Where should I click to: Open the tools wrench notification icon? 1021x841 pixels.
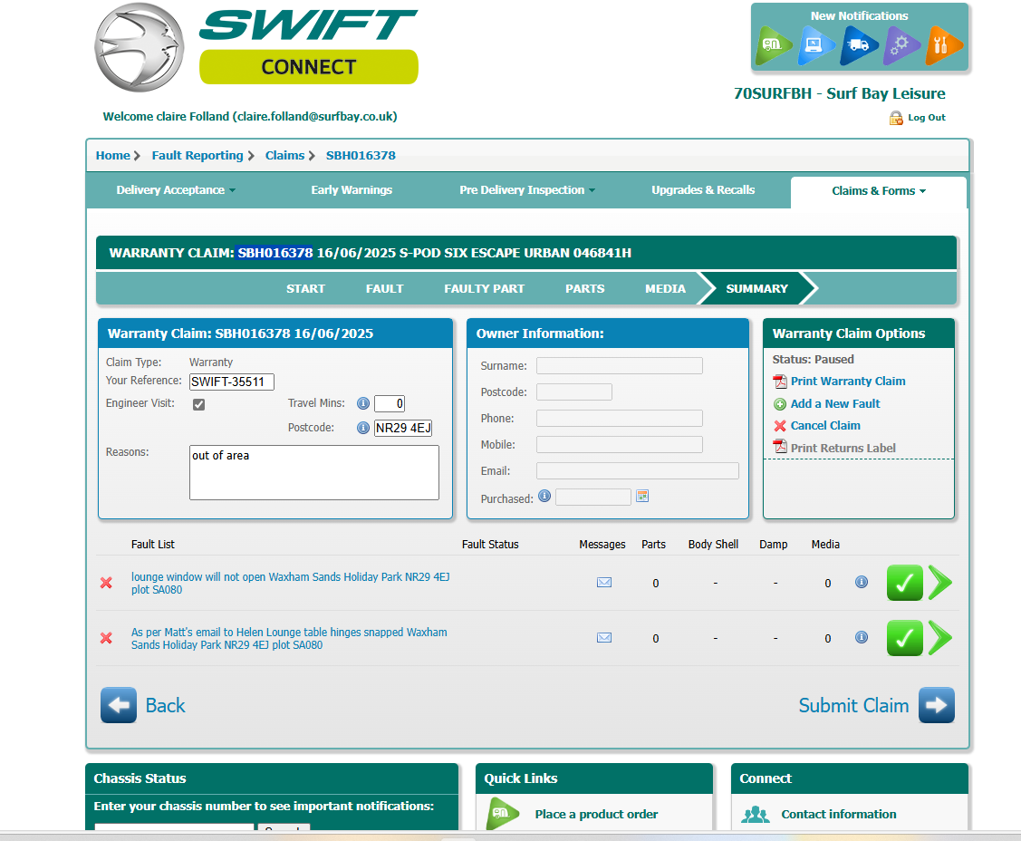(944, 45)
